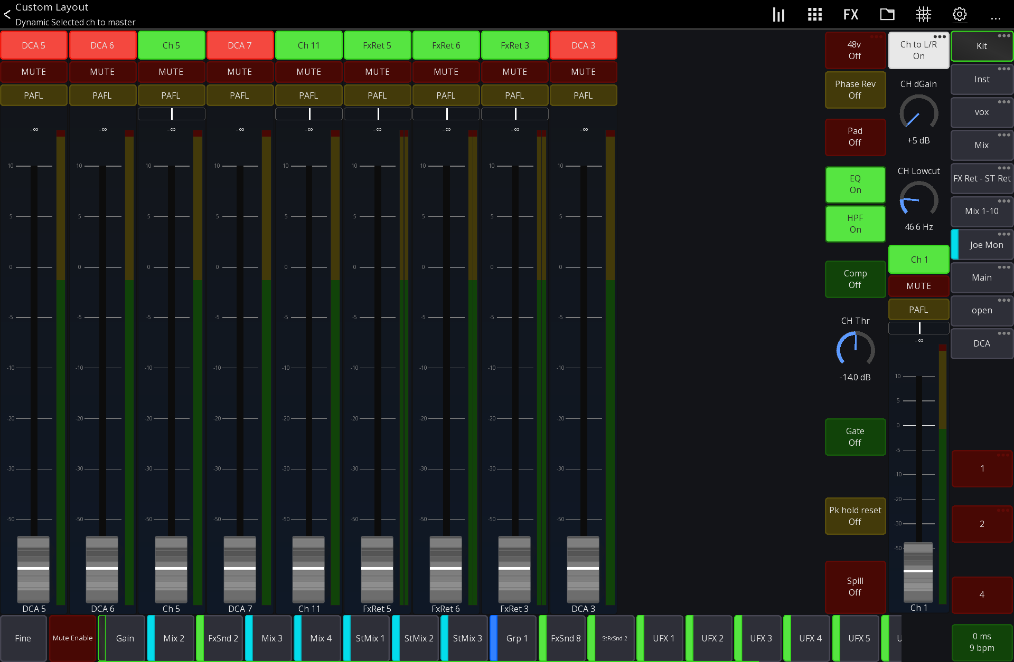Select the DCA 5 channel name button
This screenshot has height=662, width=1014.
34,45
